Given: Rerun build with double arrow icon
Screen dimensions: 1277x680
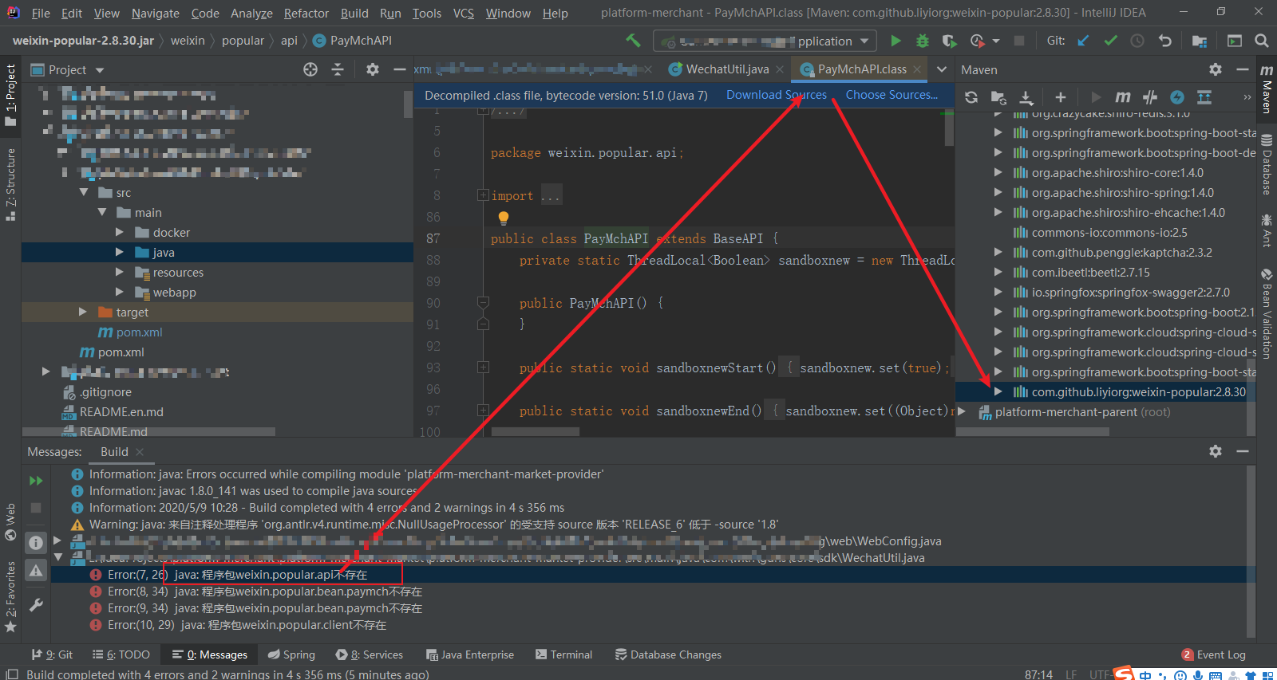Looking at the screenshot, I should point(36,481).
